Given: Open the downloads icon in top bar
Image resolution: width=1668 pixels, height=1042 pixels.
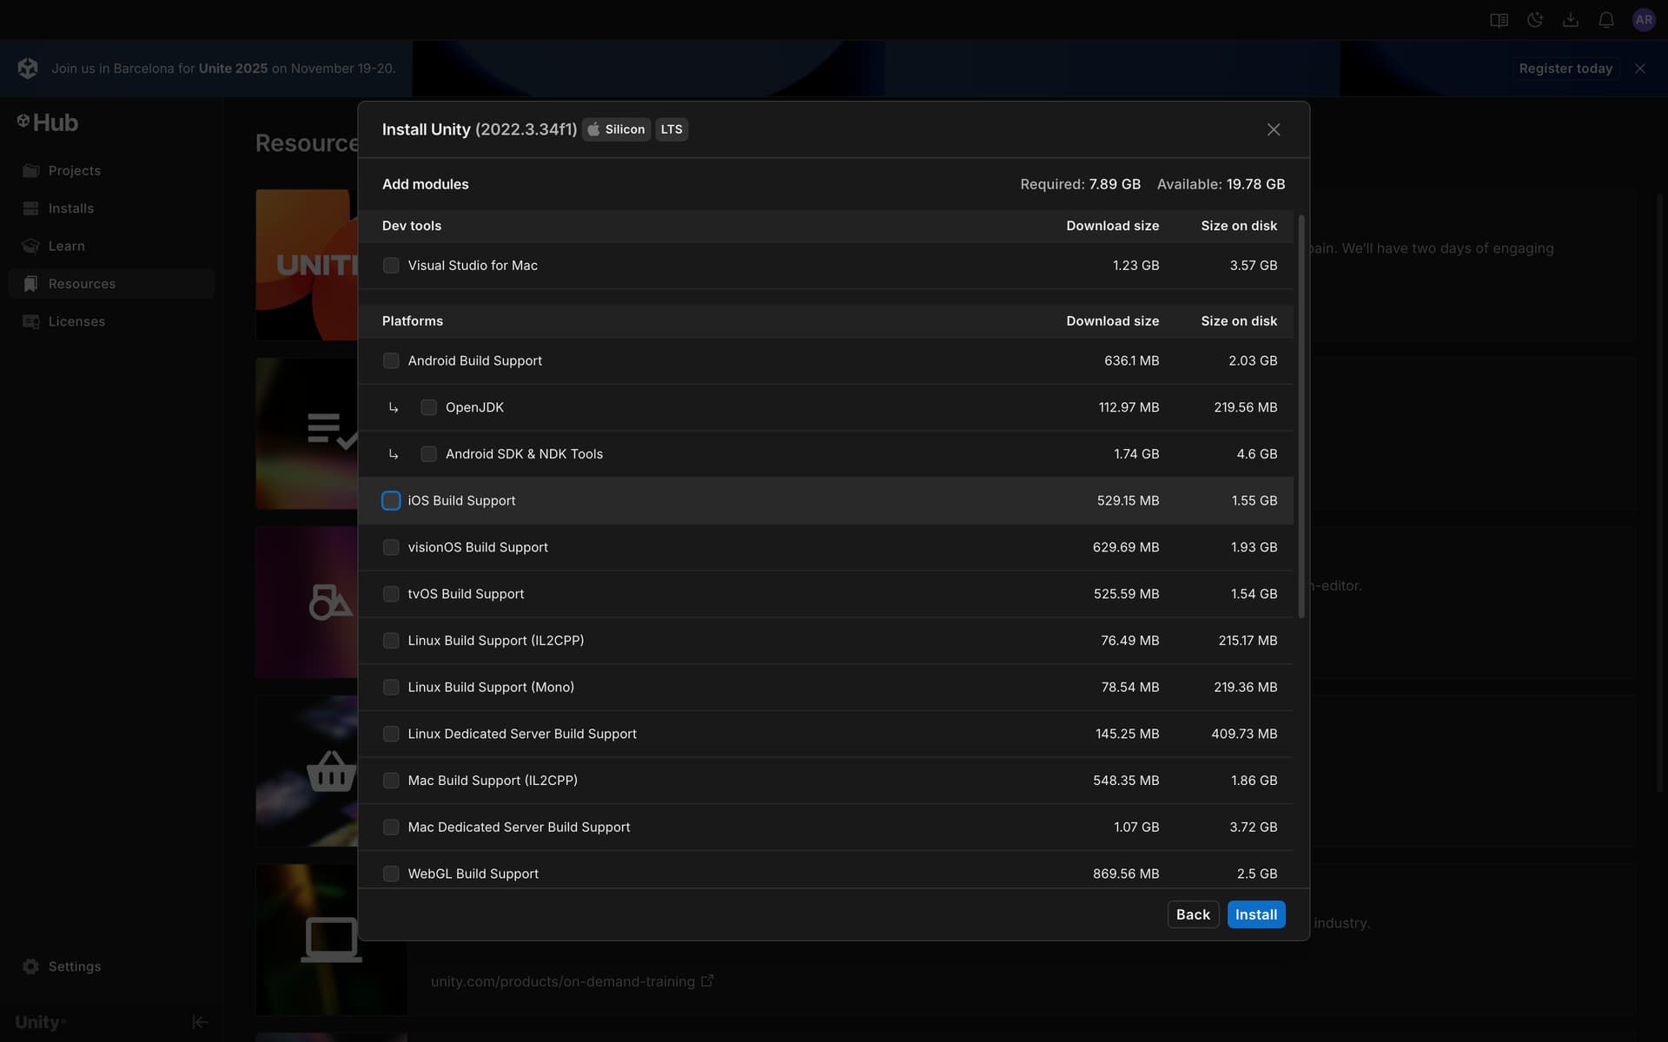Looking at the screenshot, I should (1571, 20).
